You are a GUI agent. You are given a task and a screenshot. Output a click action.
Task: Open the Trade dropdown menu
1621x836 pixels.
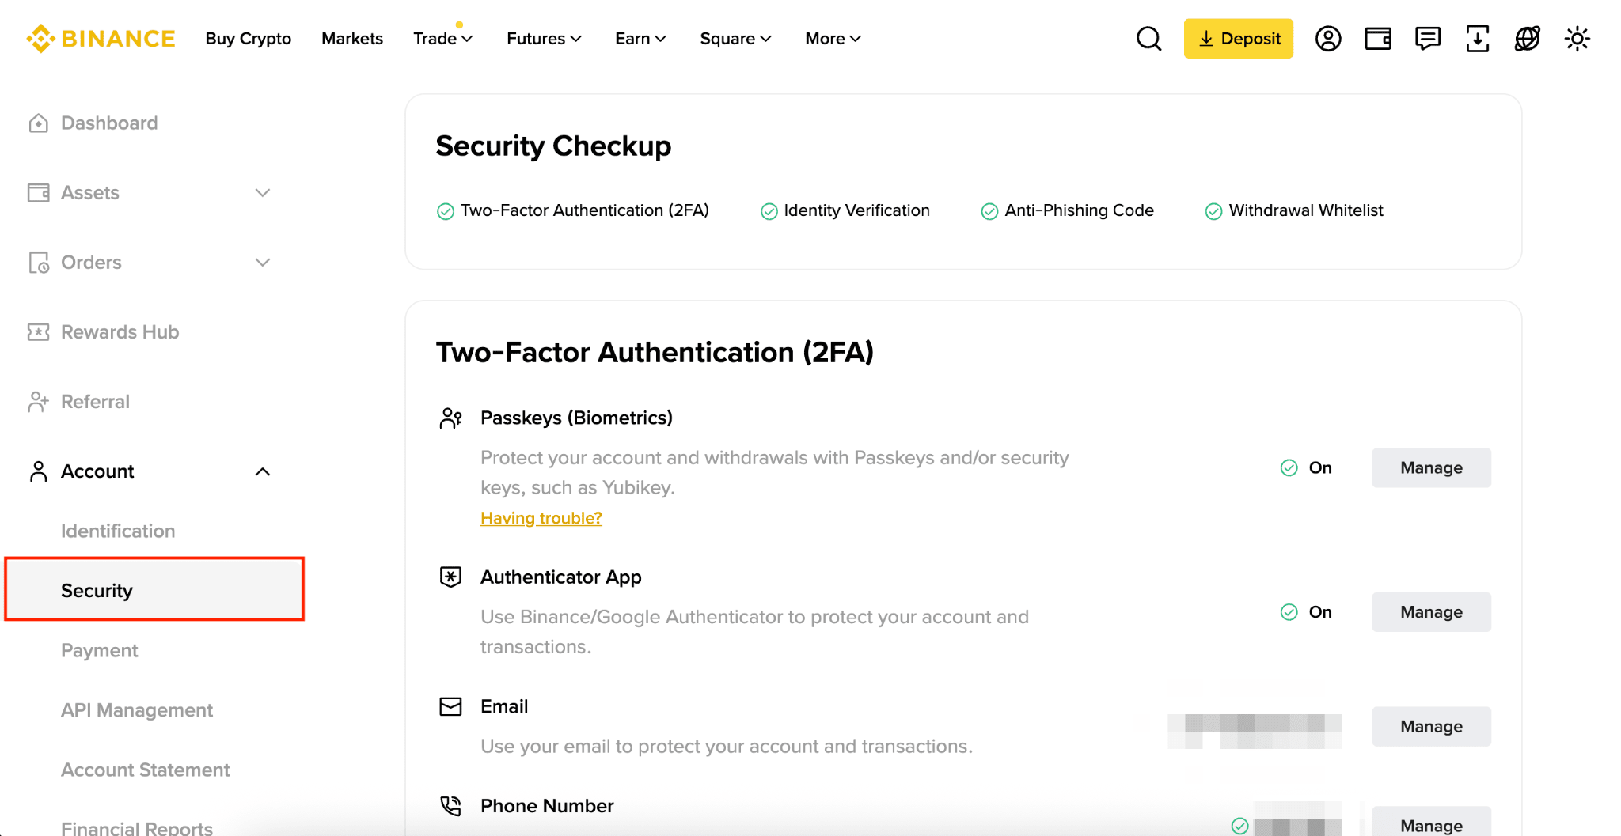click(442, 39)
